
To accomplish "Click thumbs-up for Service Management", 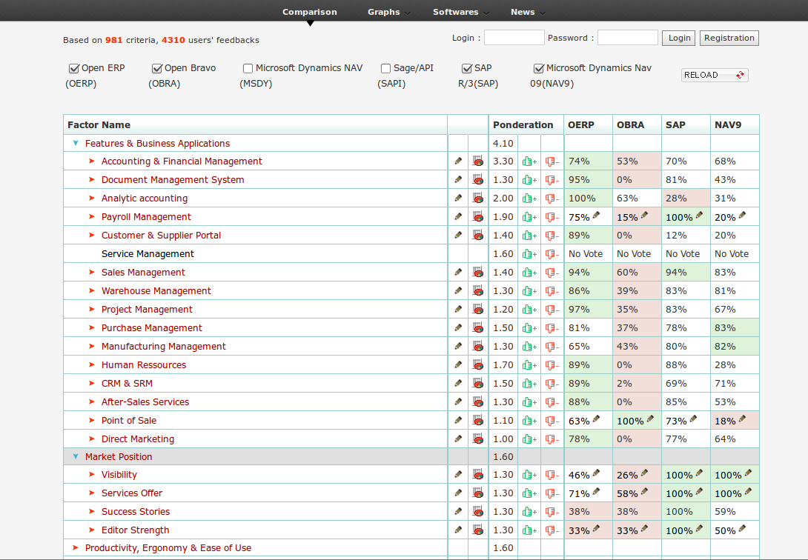I will (529, 254).
